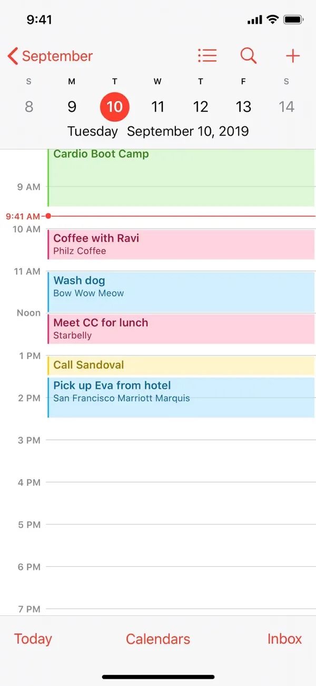Viewport: 316px width, 686px height.
Task: Tap the red current time indicator dot
Action: point(48,215)
